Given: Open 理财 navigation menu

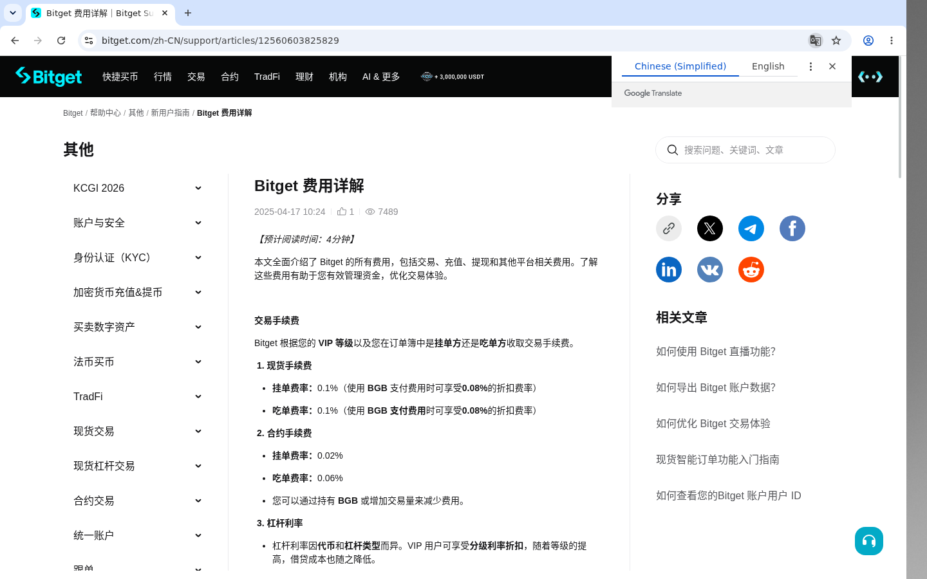Looking at the screenshot, I should coord(304,77).
